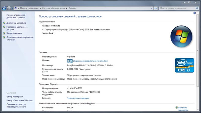Click Изменить параметры link

tap(183, 109)
